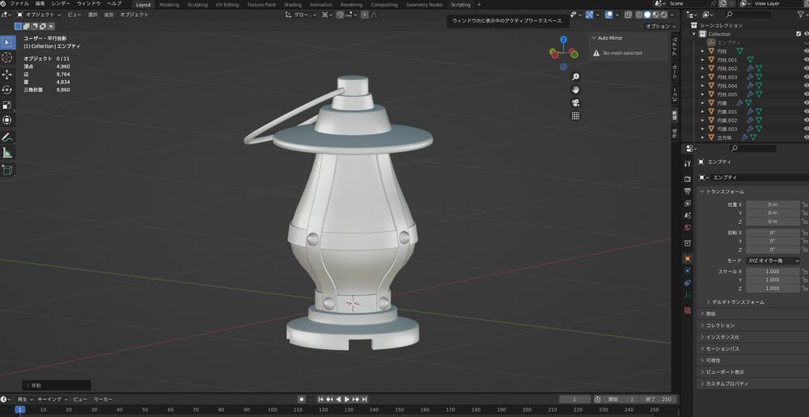Open the Physics properties tab icon
809x417 pixels.
687,271
